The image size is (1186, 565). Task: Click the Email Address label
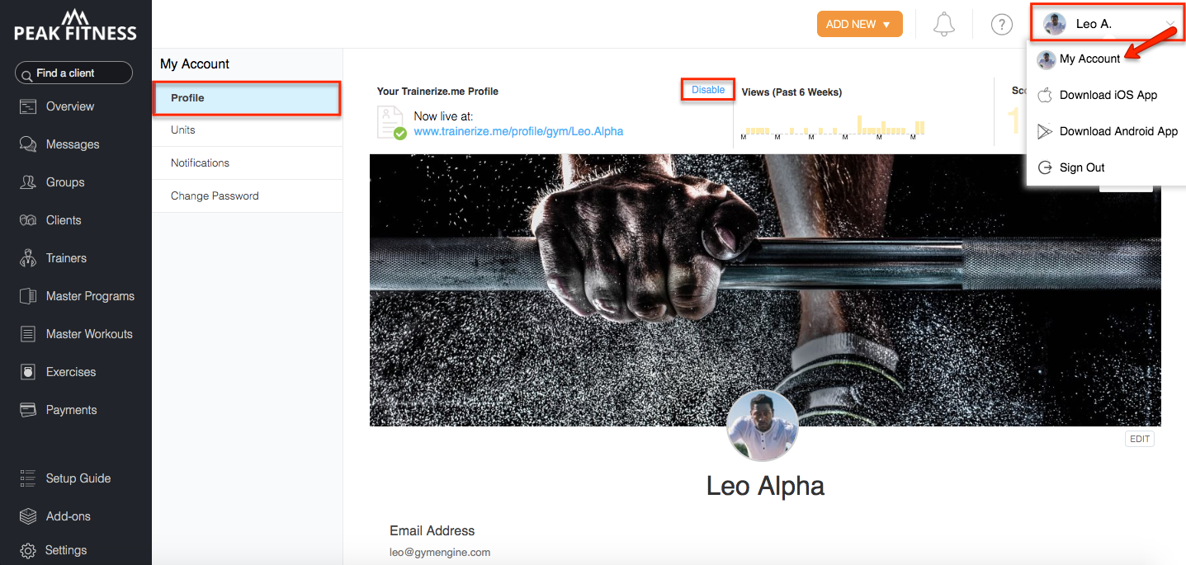coord(432,530)
